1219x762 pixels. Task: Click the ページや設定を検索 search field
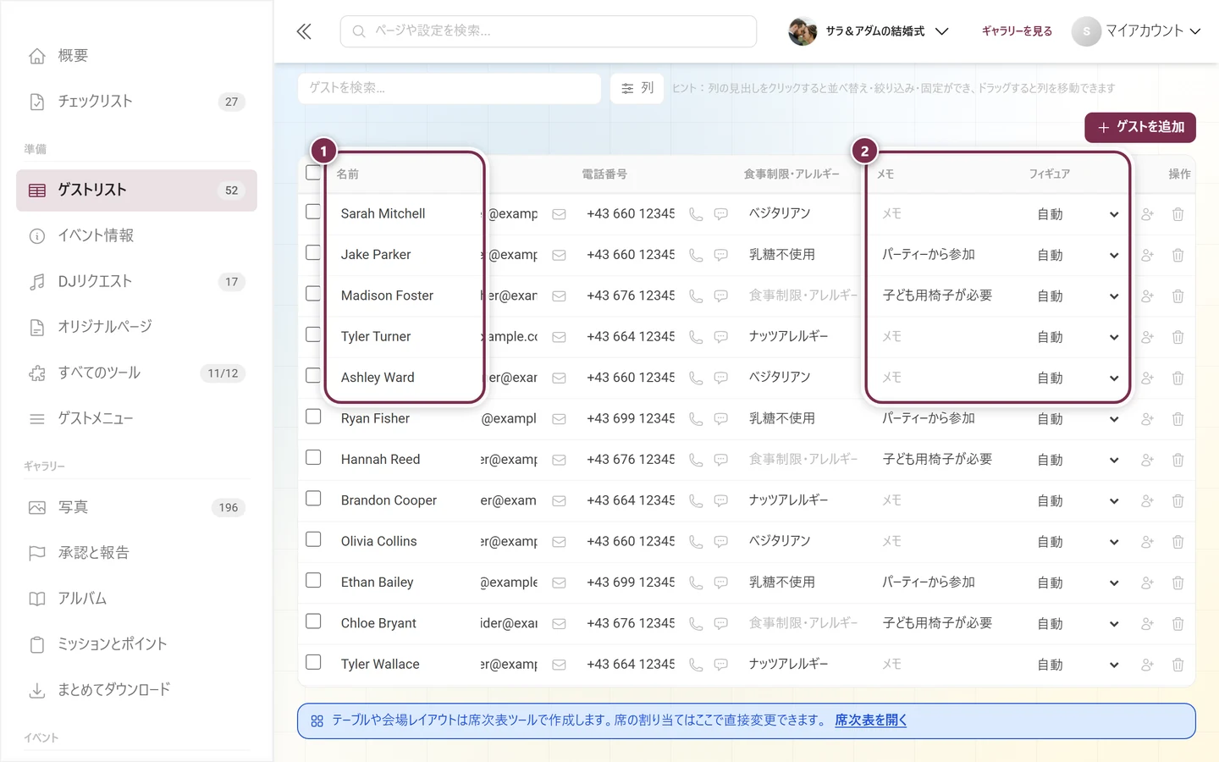549,31
